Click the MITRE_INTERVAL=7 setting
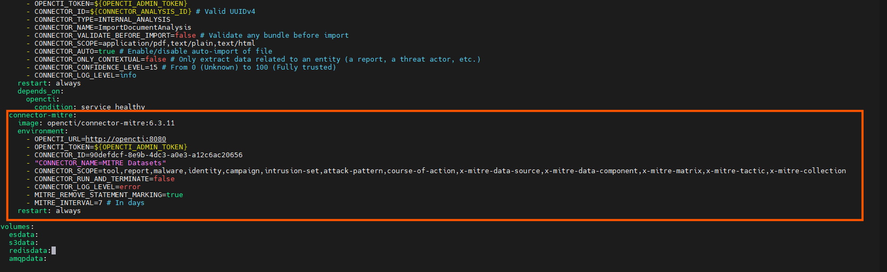The height and width of the screenshot is (272, 887). tap(69, 203)
